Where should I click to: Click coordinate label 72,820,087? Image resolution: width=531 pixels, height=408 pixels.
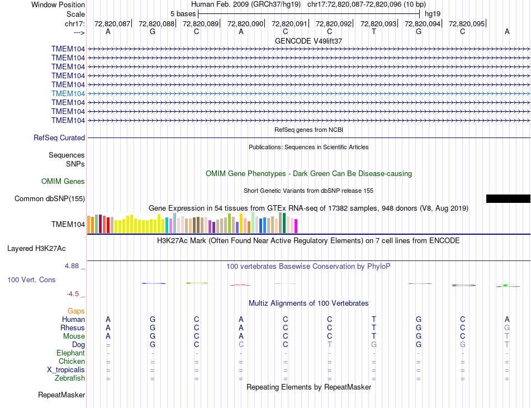(112, 23)
